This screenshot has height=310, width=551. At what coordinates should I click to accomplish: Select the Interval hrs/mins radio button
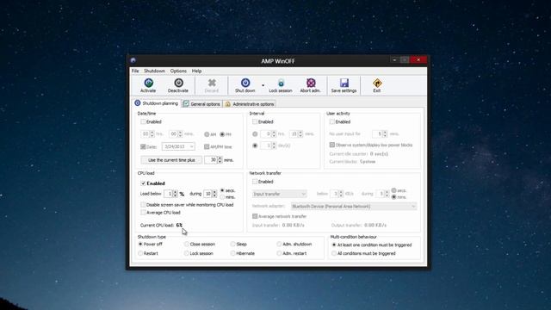coord(255,134)
